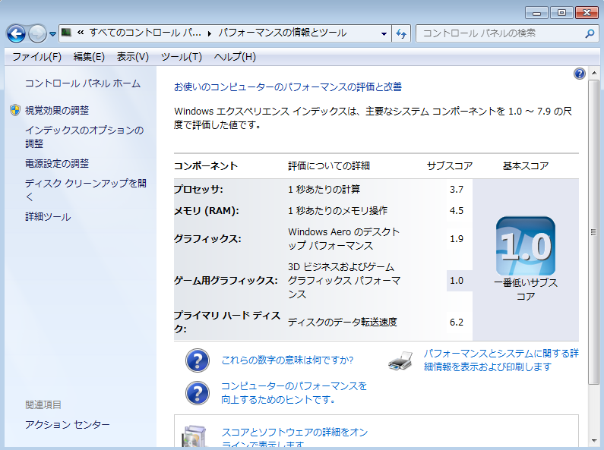Image resolution: width=604 pixels, height=450 pixels.
Task: Click the vertical scrollbar thumb
Action: pos(593,232)
